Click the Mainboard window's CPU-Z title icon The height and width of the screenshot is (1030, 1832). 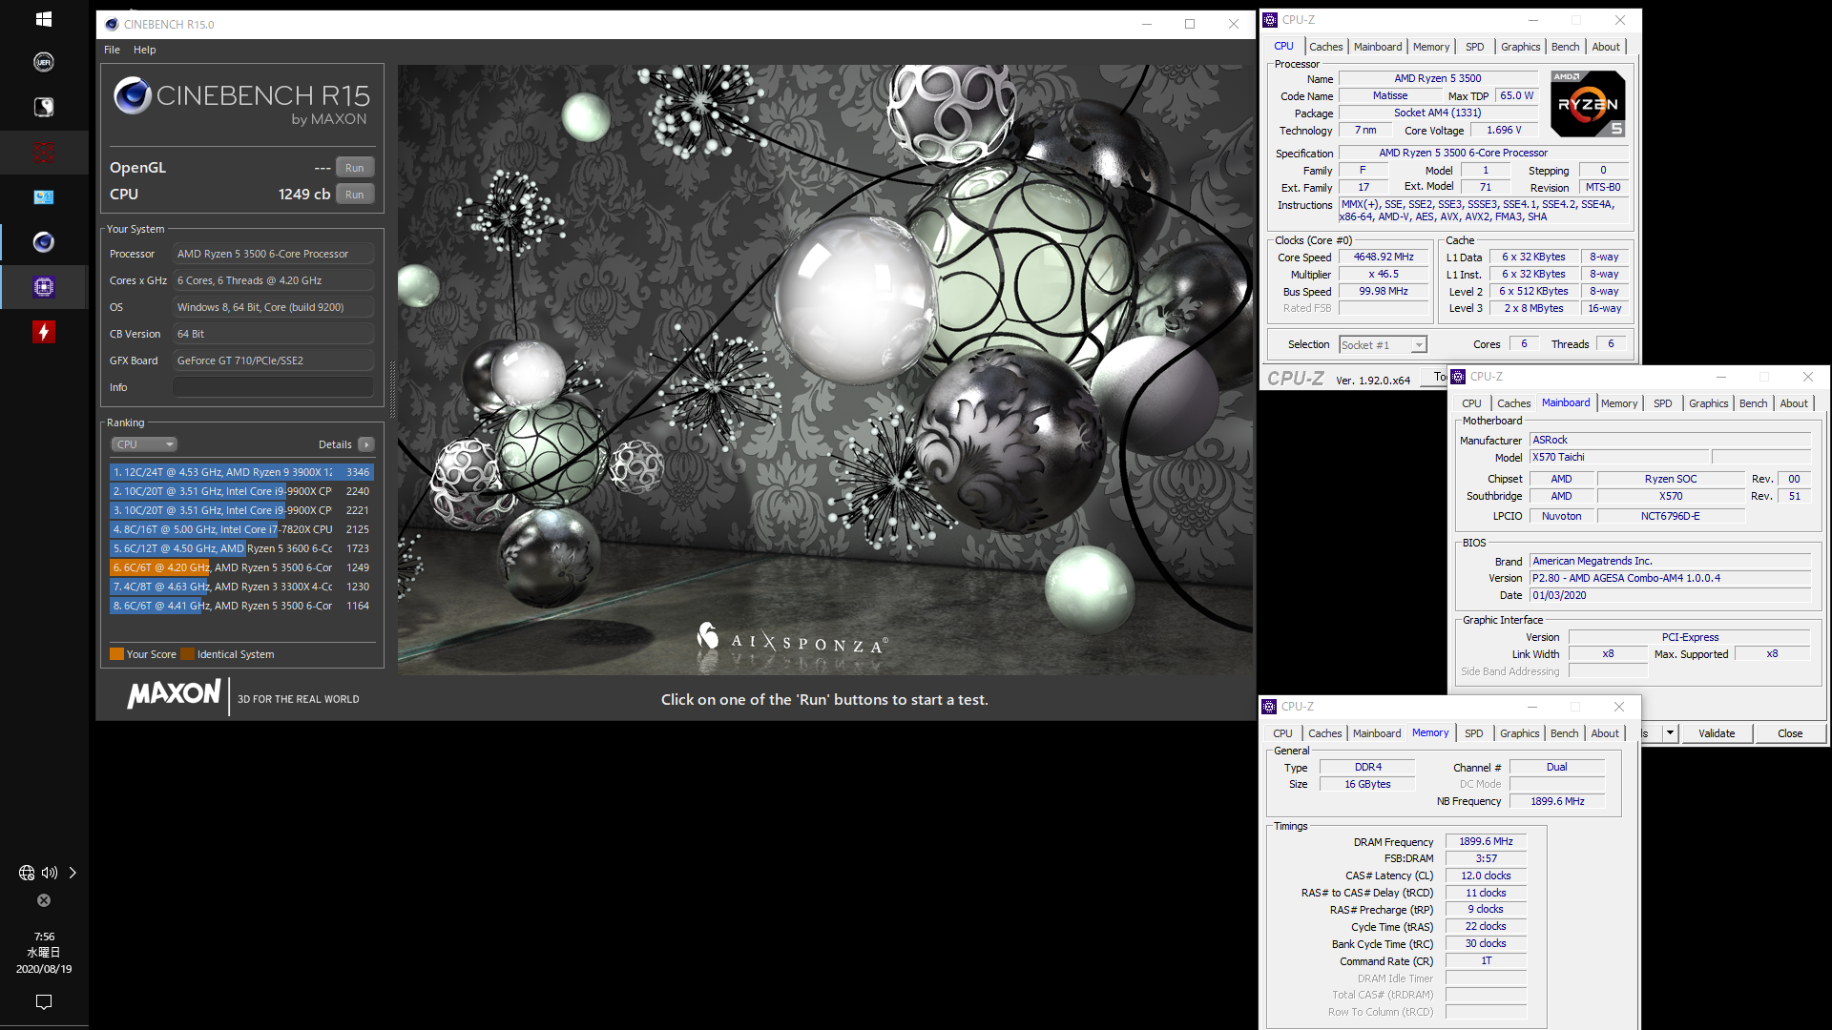pyautogui.click(x=1458, y=377)
